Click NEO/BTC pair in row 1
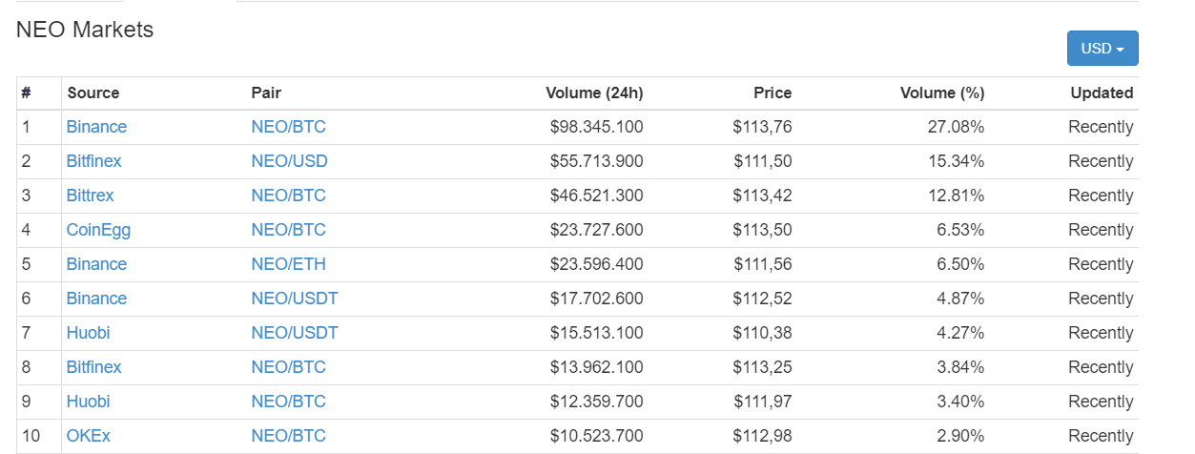The height and width of the screenshot is (454, 1195). pyautogui.click(x=288, y=127)
